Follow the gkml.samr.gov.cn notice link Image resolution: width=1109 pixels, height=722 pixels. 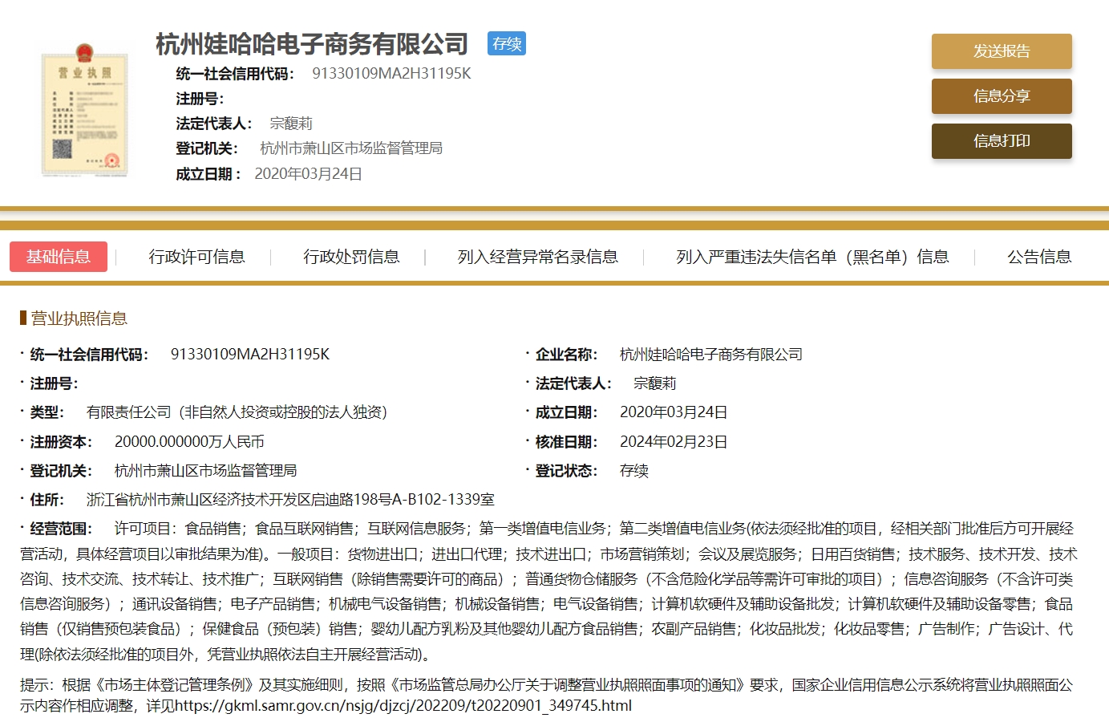pyautogui.click(x=403, y=706)
